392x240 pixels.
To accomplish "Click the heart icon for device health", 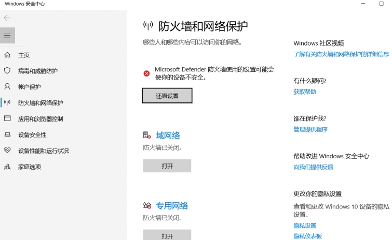I will click(7, 151).
